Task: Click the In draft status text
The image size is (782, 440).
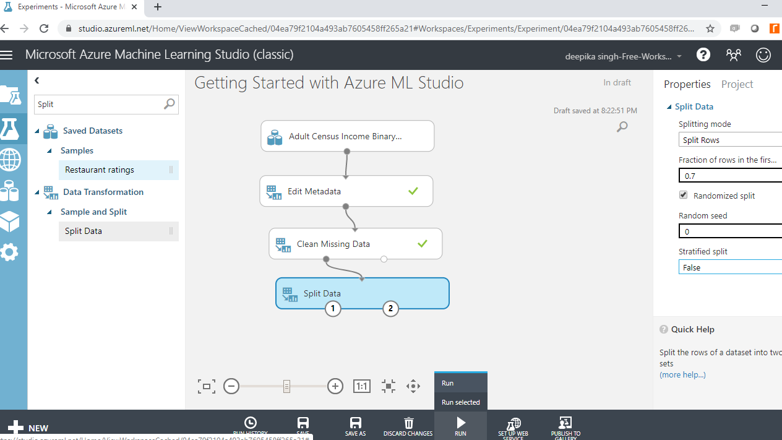Action: (x=617, y=83)
